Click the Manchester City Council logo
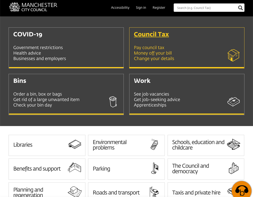This screenshot has height=197, width=253. coord(33,7)
